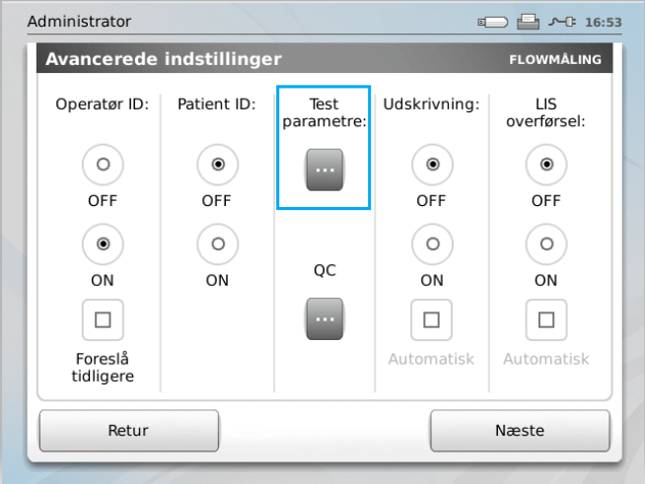This screenshot has height=484, width=645.
Task: Check the Foreslå tidligere checkbox
Action: click(103, 320)
